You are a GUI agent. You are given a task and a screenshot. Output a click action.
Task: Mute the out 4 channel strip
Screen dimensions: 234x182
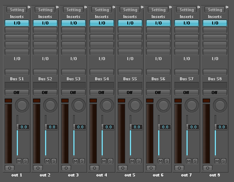tap(104, 161)
